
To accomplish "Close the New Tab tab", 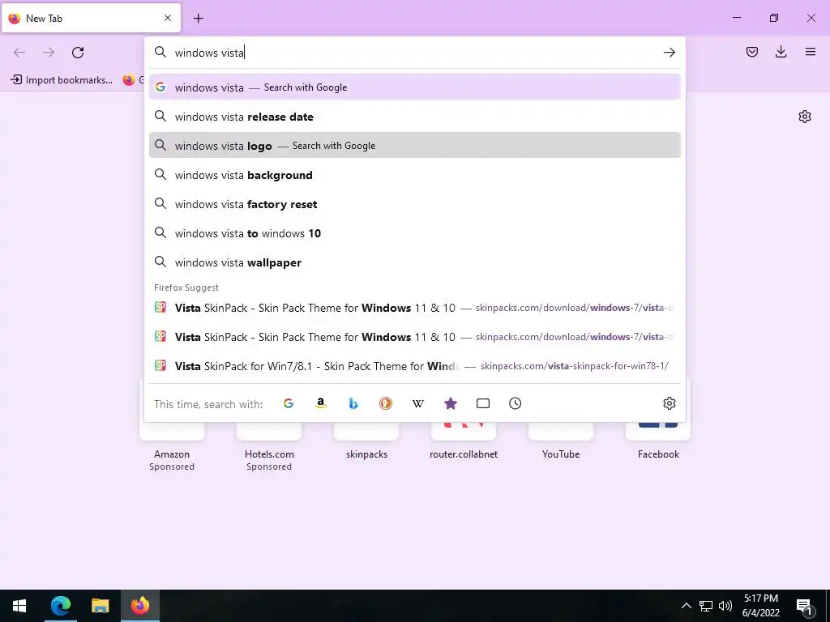I will [168, 18].
